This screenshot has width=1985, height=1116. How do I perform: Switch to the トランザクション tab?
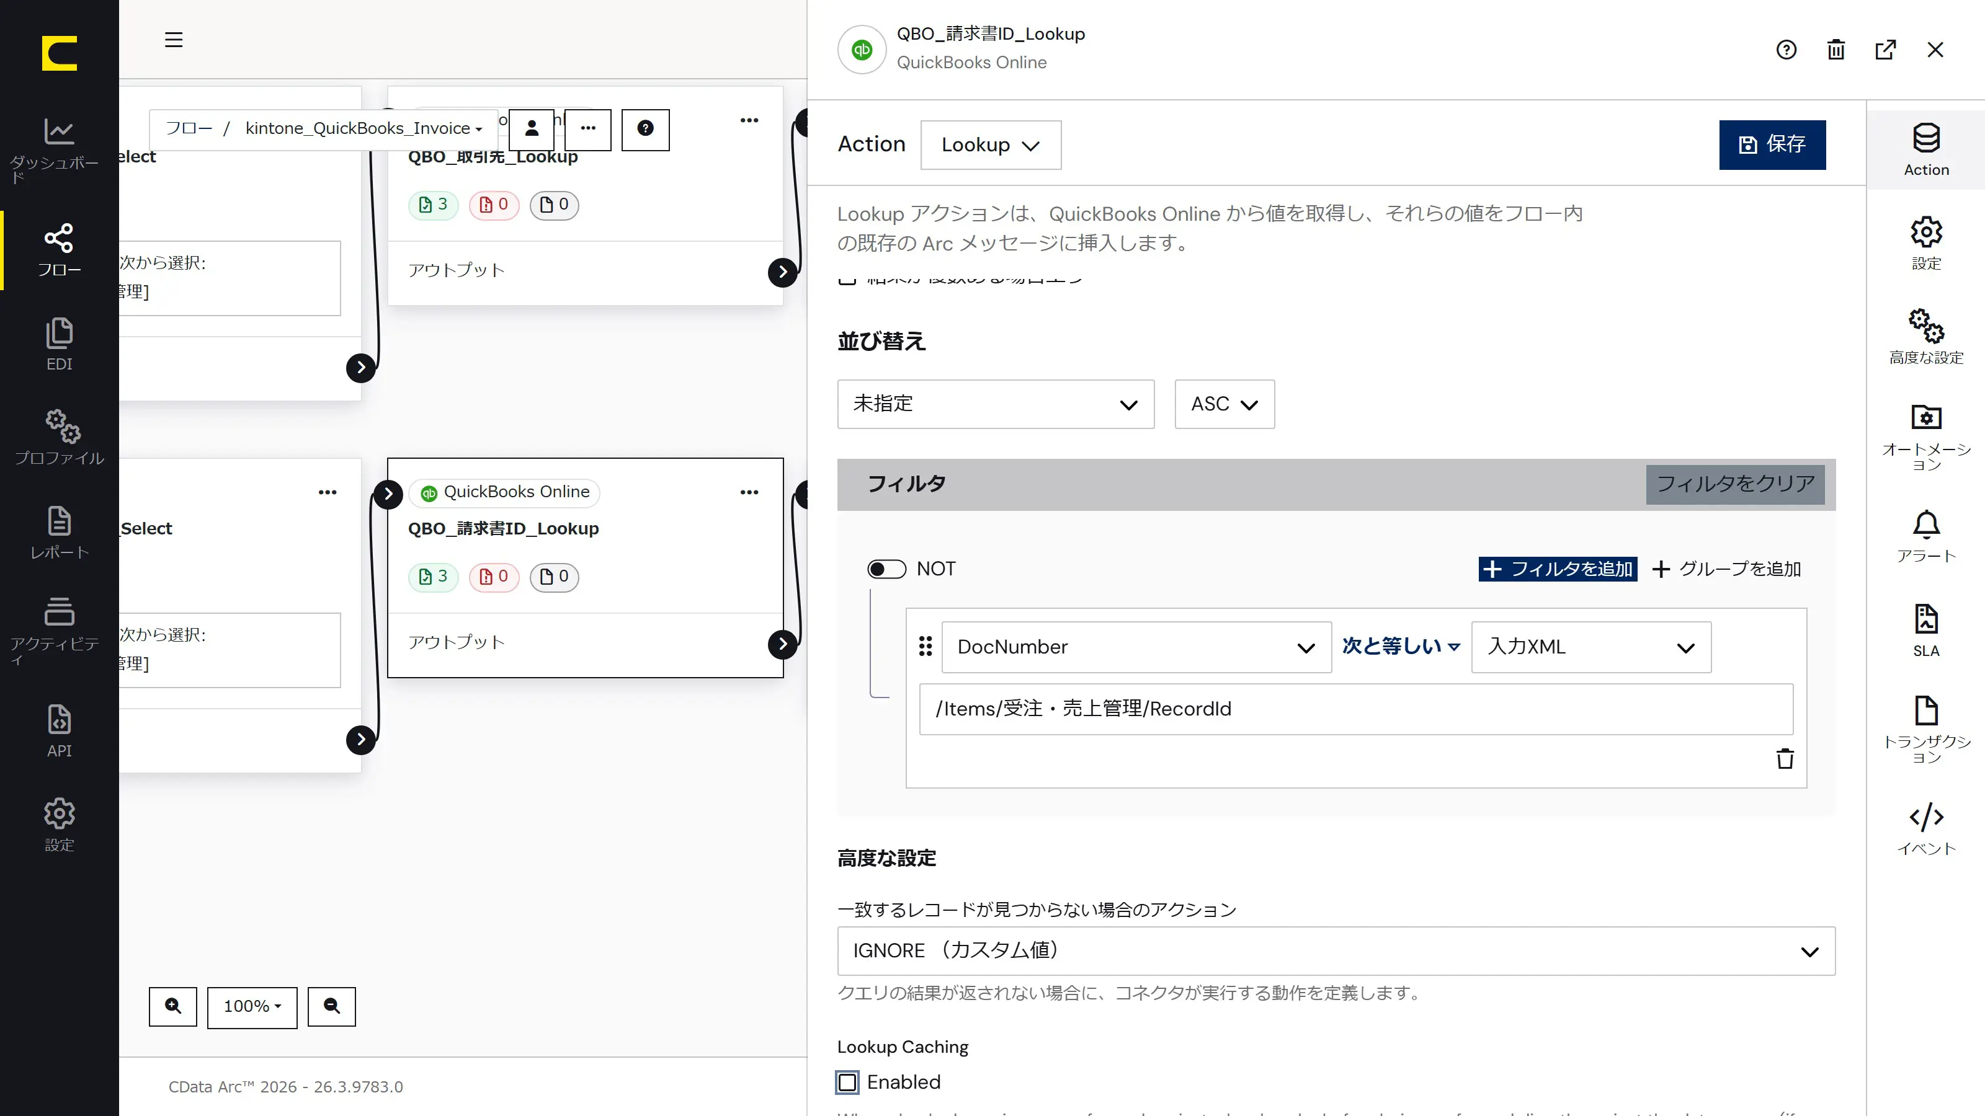pyautogui.click(x=1925, y=728)
